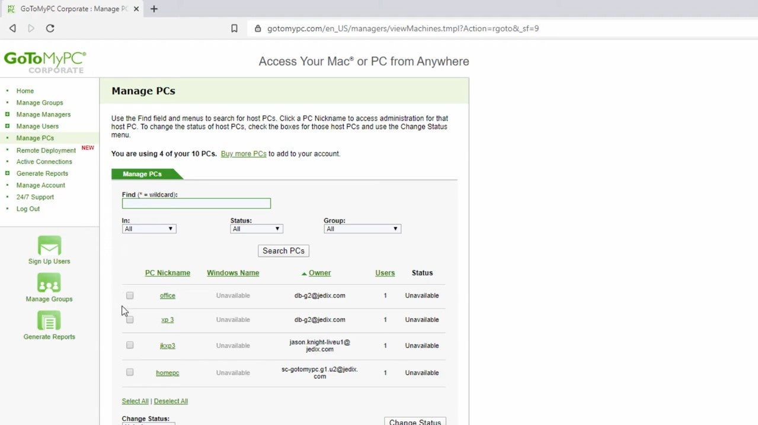Image resolution: width=758 pixels, height=425 pixels.
Task: Open Active Connections in sidebar
Action: (x=44, y=162)
